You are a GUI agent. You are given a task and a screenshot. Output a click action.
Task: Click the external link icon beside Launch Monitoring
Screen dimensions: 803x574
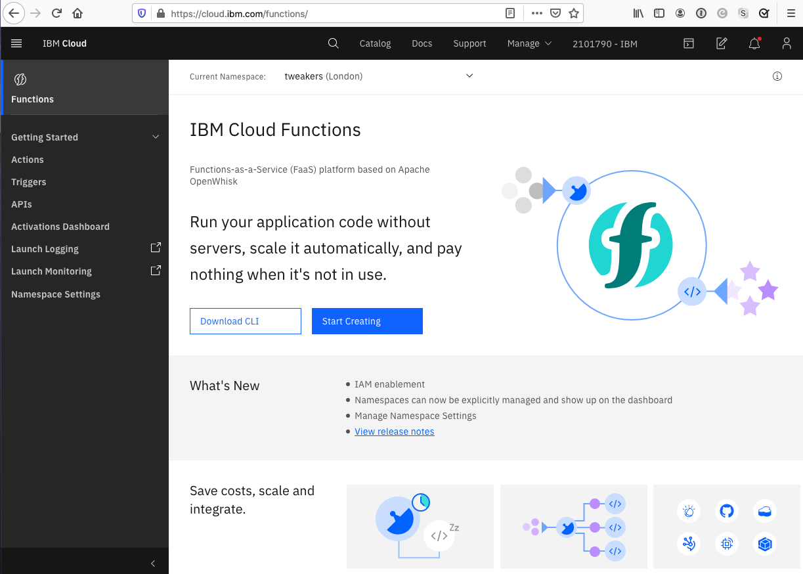[156, 271]
